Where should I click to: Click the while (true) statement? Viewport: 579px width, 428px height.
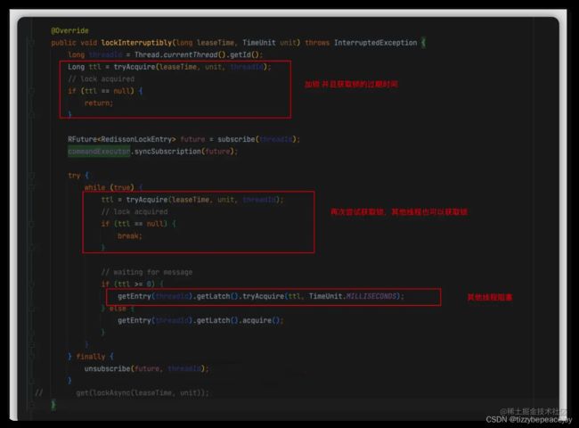110,187
